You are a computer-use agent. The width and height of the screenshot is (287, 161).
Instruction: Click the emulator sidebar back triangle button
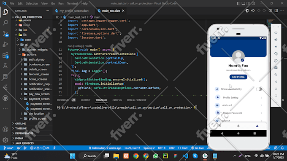(276, 82)
